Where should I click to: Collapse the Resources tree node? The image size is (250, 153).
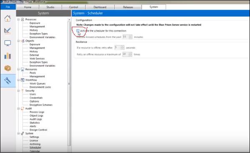[18, 69]
